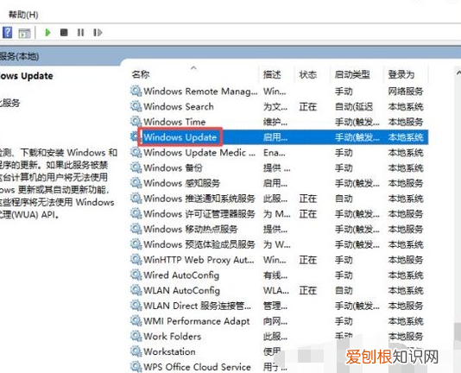Click gear icon beside Windows Remote Management
461x373 pixels.
[x=136, y=91]
